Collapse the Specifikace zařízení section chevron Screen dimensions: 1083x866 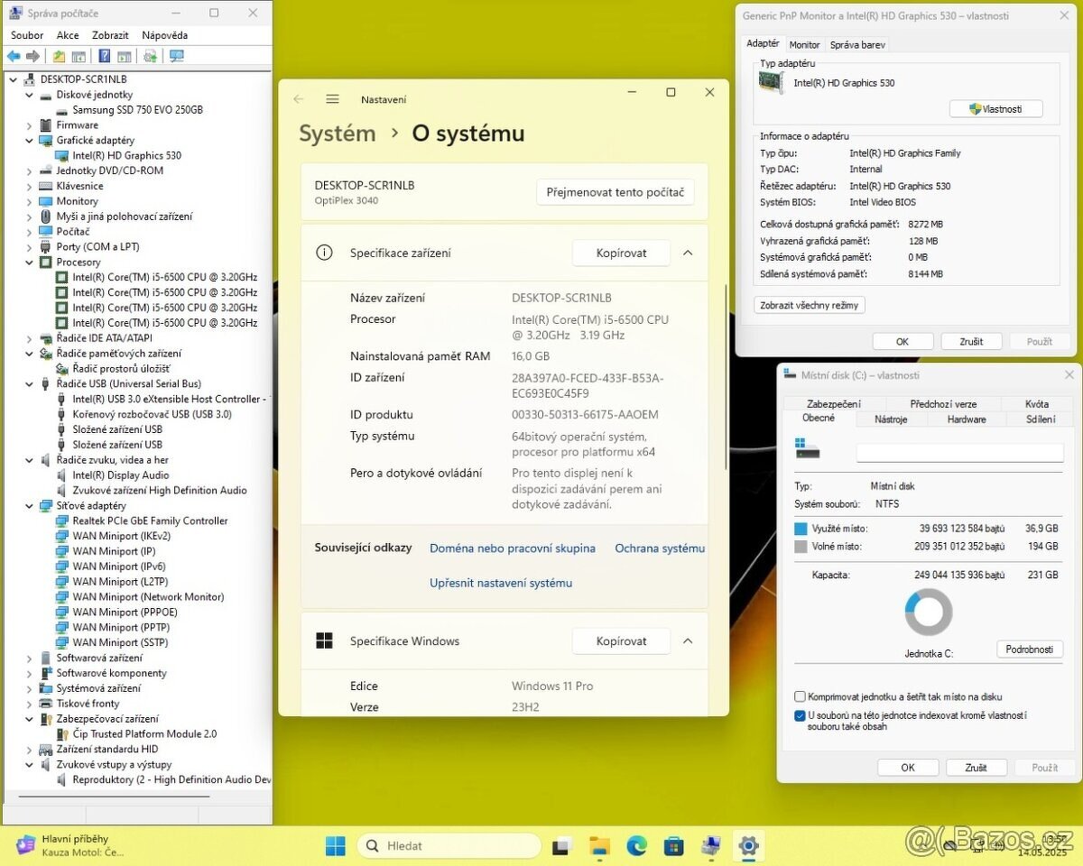point(688,253)
